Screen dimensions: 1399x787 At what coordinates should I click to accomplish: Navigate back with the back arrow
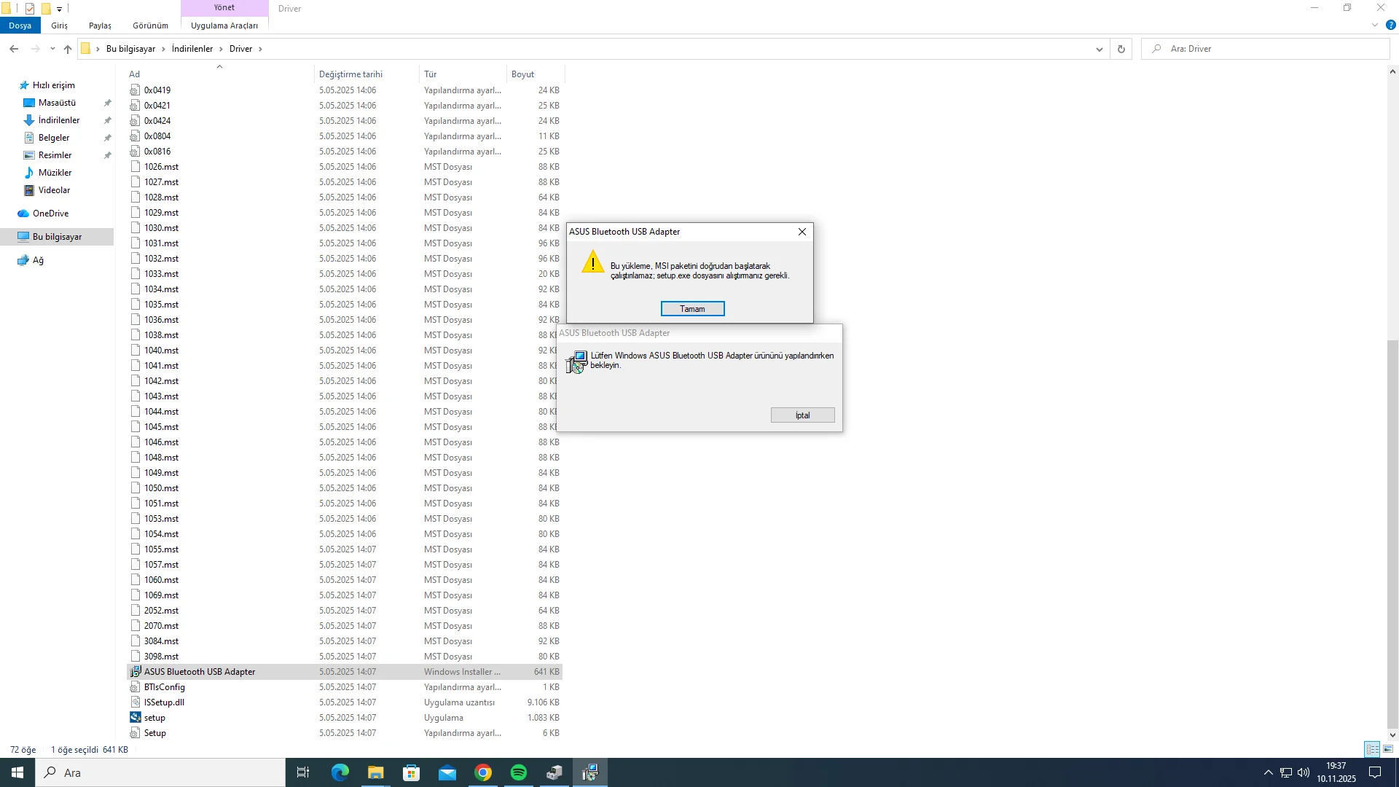(x=14, y=49)
